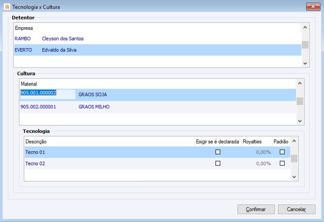Click down arrow in Detentor list scrollbar

coord(305,63)
